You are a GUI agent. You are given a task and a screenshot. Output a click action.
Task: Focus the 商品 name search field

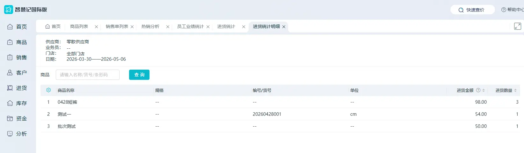coord(88,75)
